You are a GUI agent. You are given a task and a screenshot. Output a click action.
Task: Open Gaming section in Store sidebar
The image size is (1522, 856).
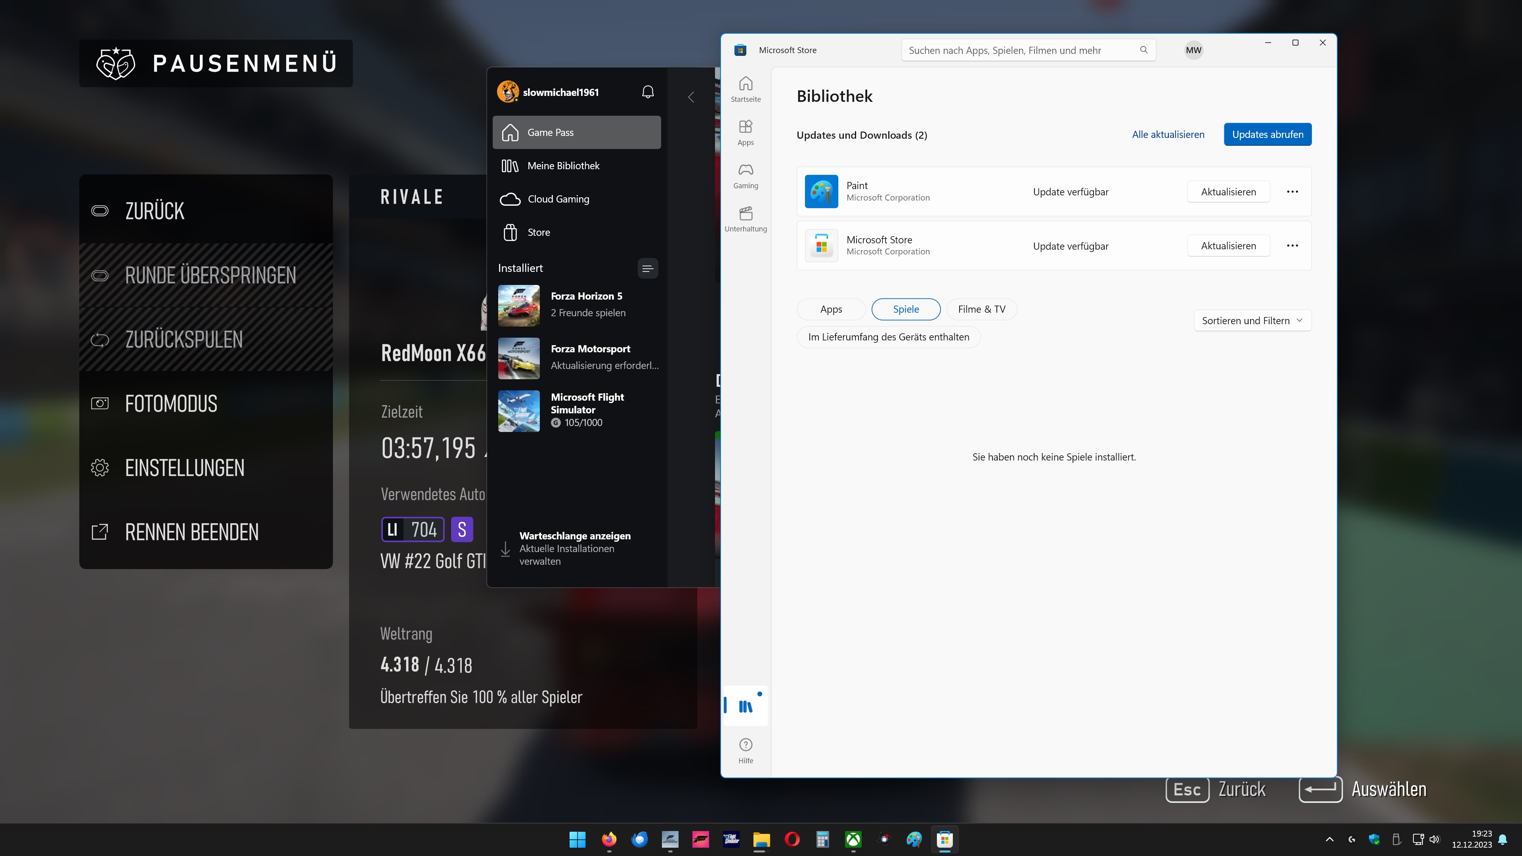[746, 176]
